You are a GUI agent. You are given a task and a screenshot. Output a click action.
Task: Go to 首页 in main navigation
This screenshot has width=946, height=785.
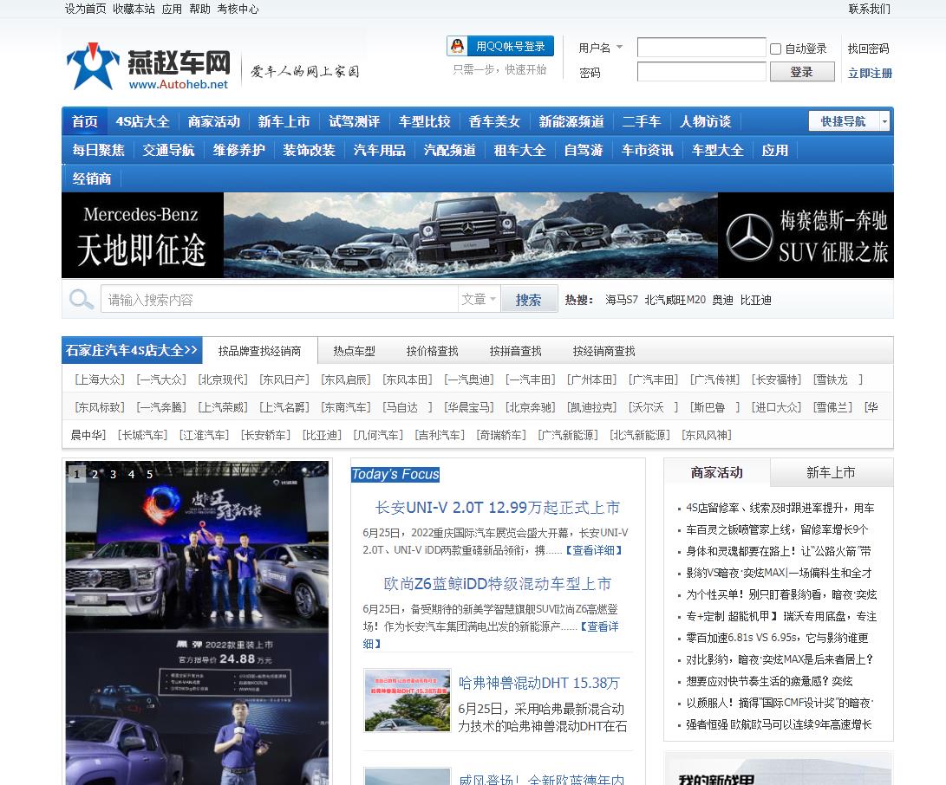pyautogui.click(x=84, y=121)
